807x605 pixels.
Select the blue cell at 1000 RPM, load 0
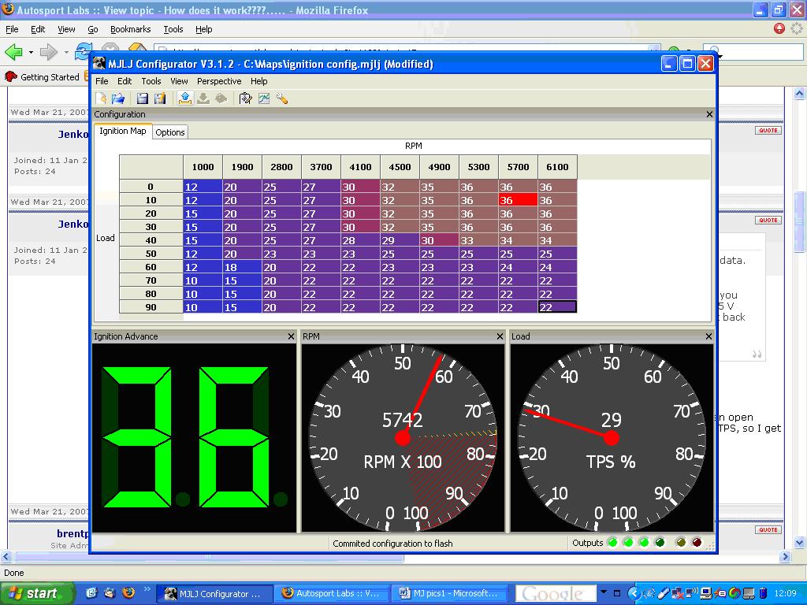click(203, 187)
